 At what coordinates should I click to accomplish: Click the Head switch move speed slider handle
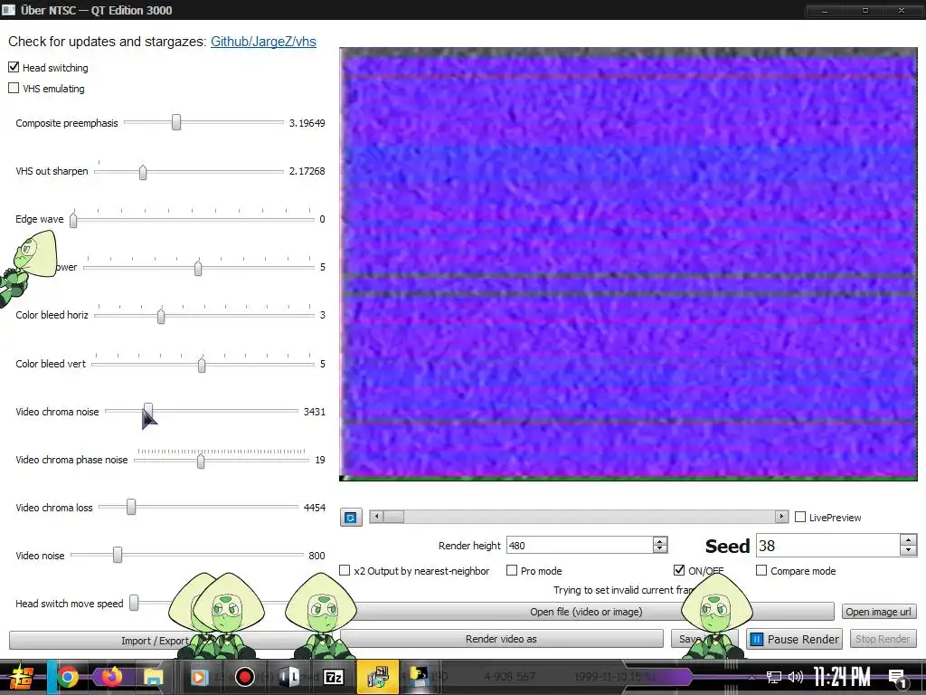tap(134, 602)
